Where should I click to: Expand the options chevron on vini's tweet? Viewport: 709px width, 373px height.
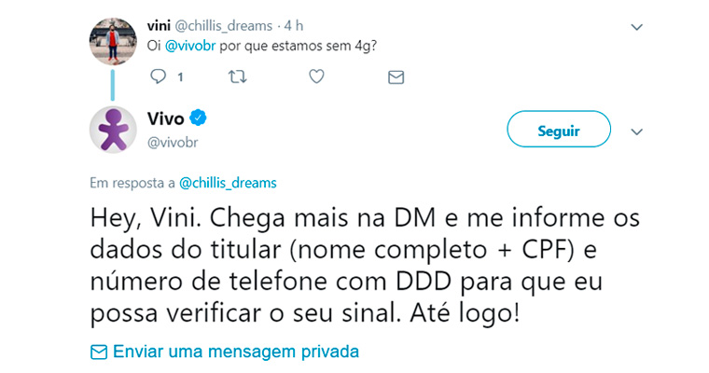[x=637, y=27]
